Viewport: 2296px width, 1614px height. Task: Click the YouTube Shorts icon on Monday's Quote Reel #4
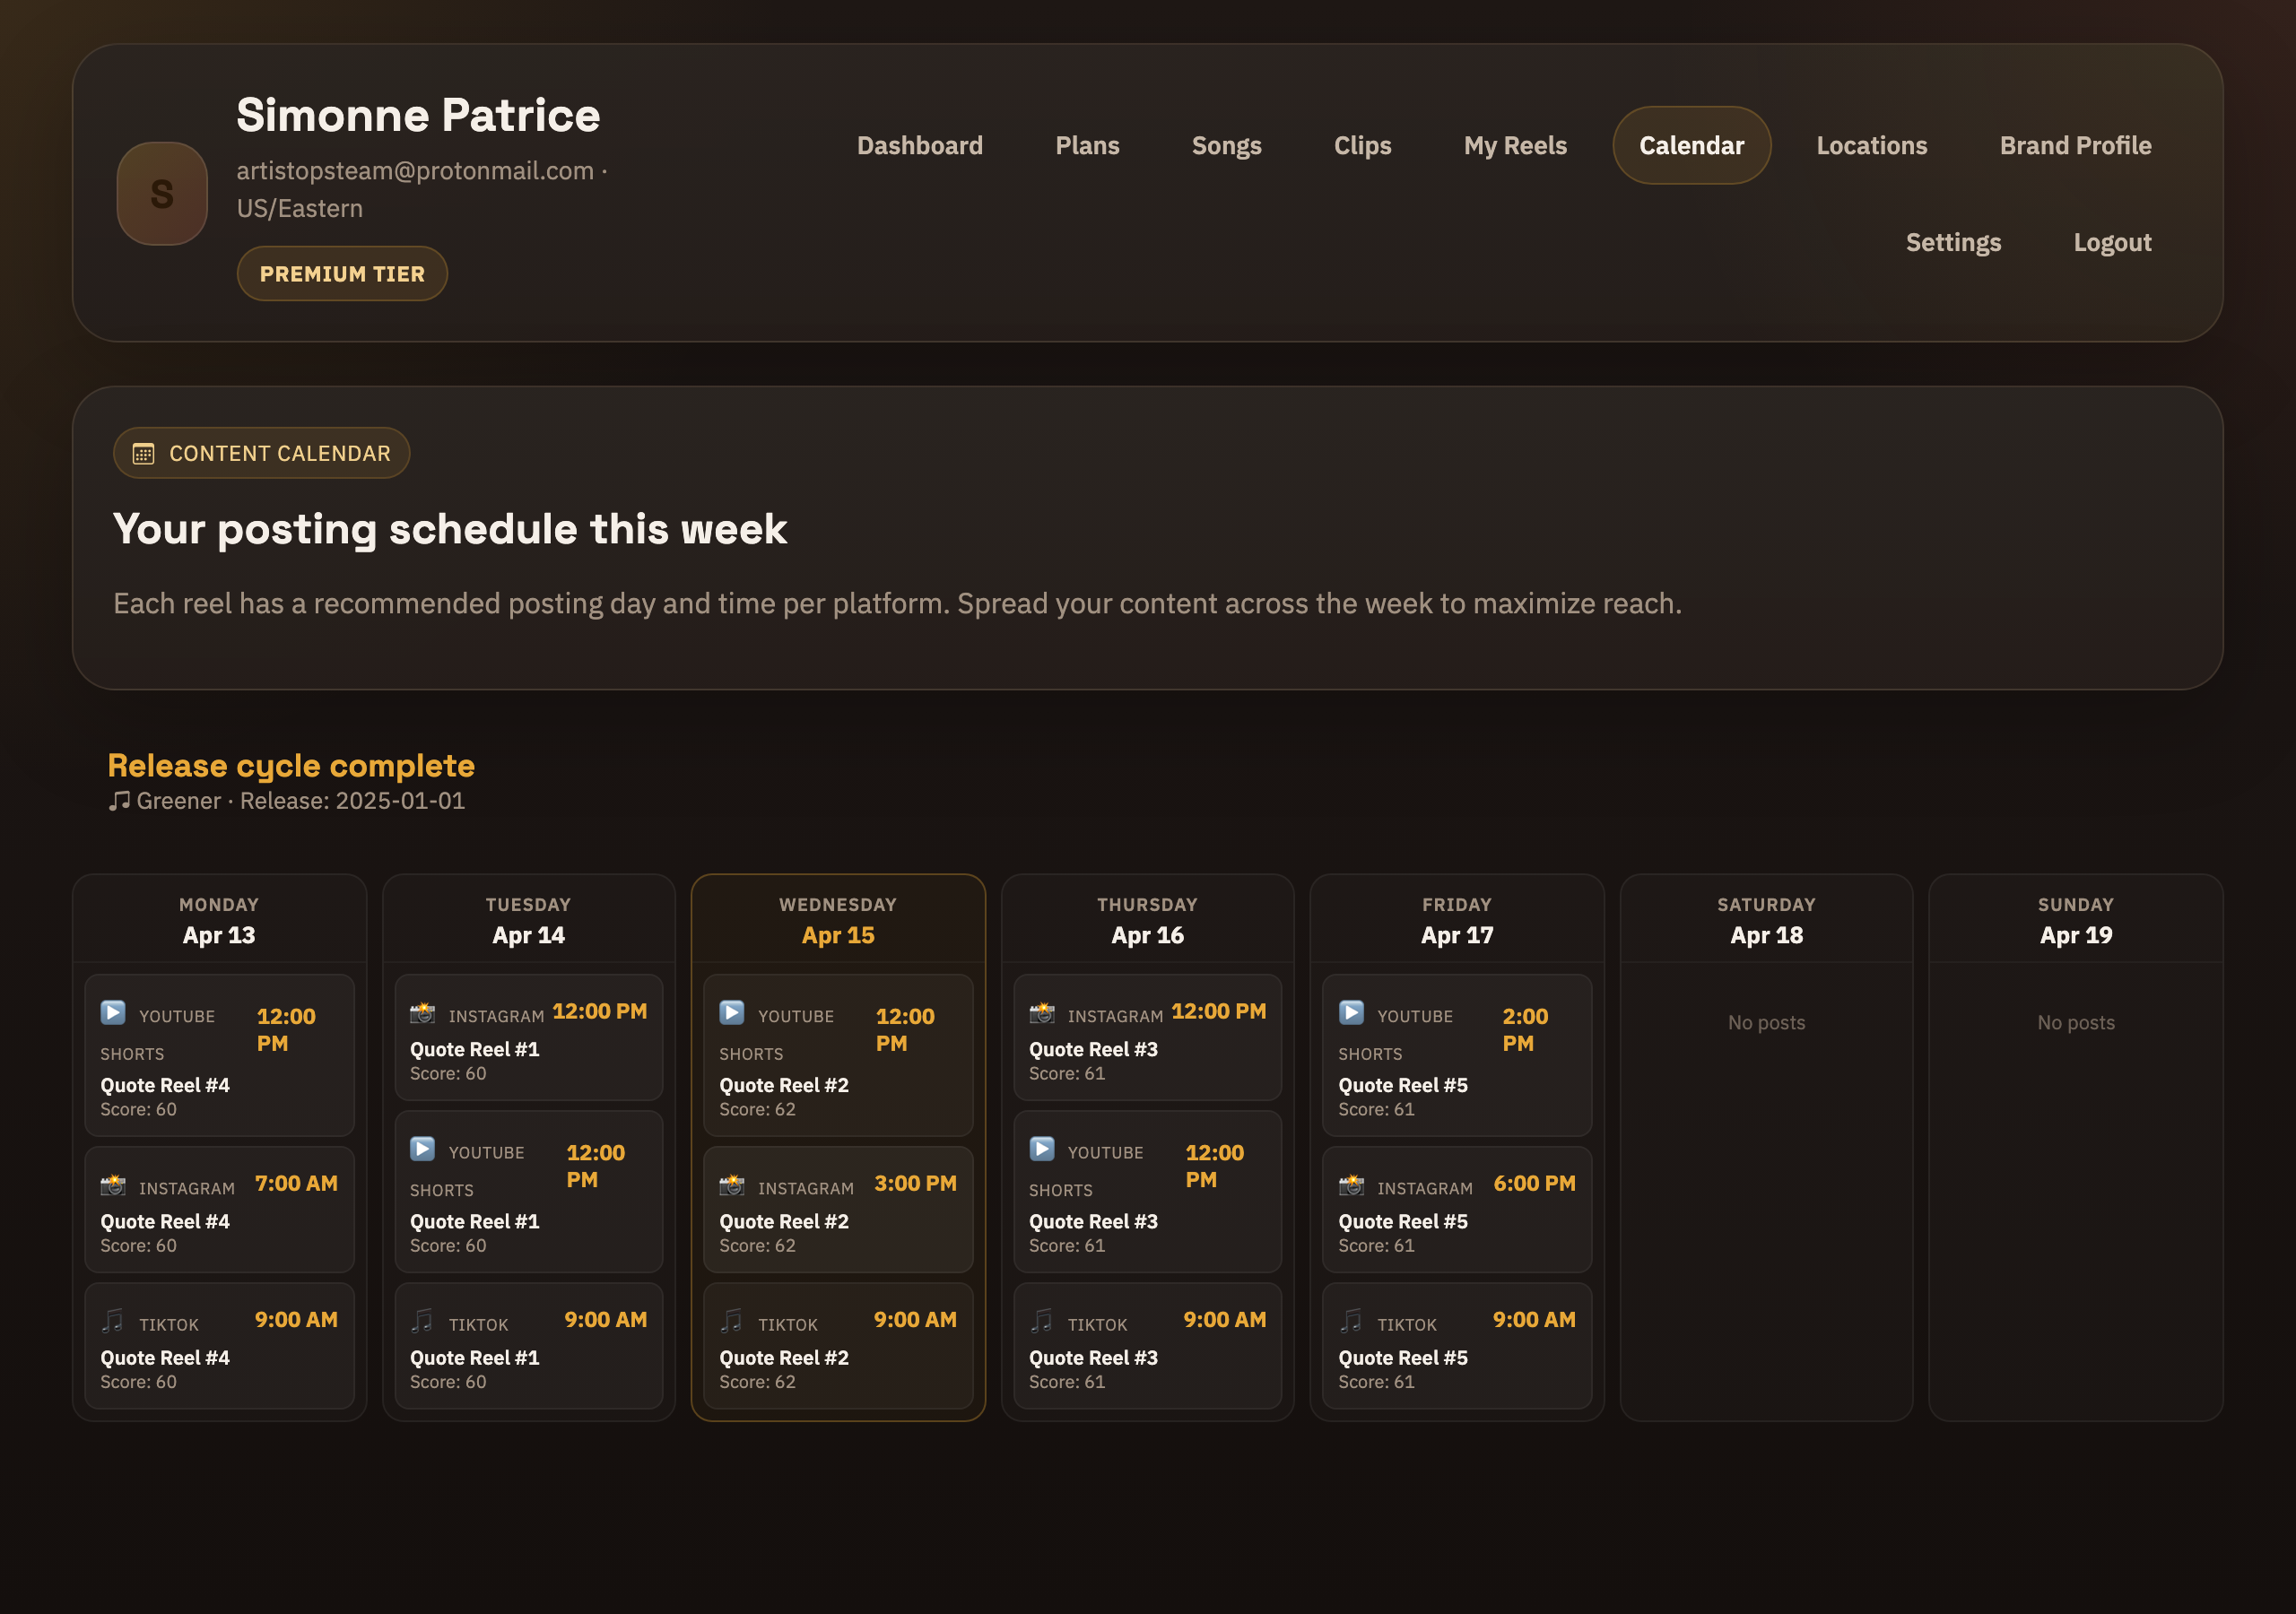113,1013
